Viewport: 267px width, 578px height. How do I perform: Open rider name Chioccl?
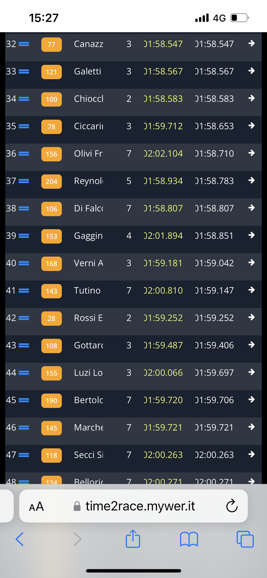coord(89,99)
